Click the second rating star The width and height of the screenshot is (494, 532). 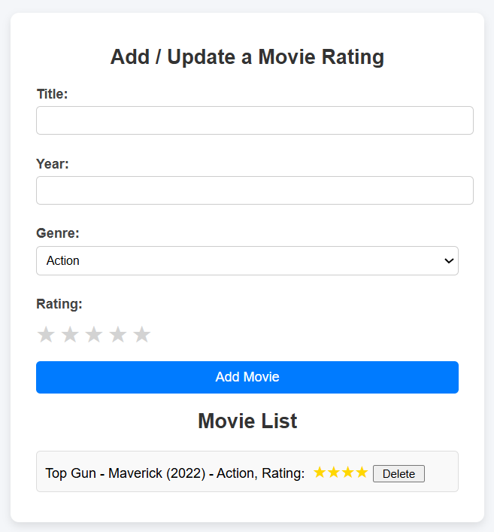70,335
